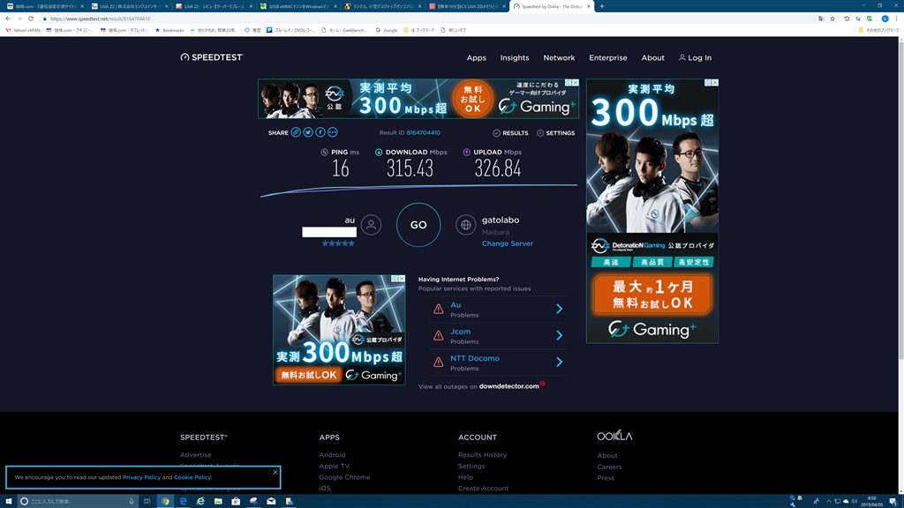Open File Explorer from the taskbar
Image resolution: width=904 pixels, height=508 pixels.
(218, 501)
